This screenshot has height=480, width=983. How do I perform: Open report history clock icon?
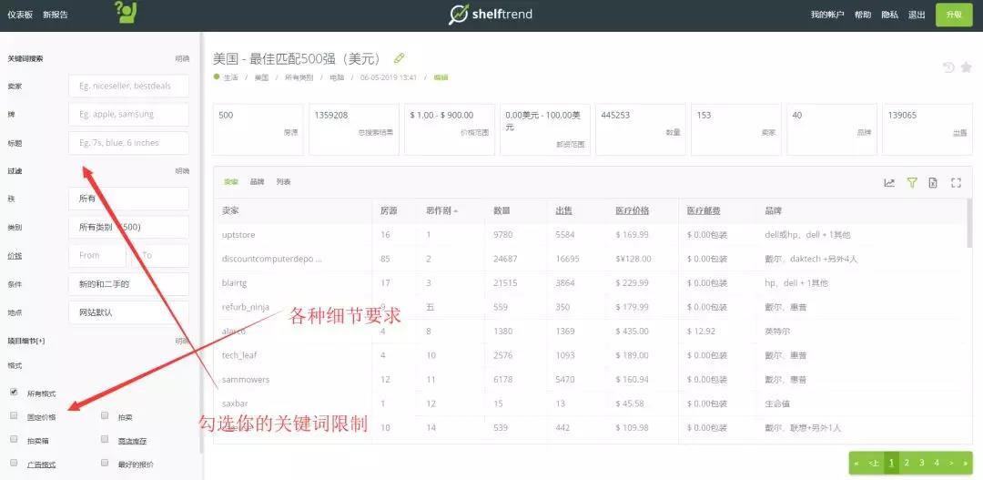point(948,67)
